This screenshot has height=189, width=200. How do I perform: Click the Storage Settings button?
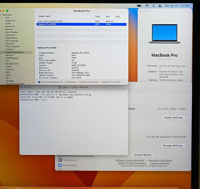173,146
